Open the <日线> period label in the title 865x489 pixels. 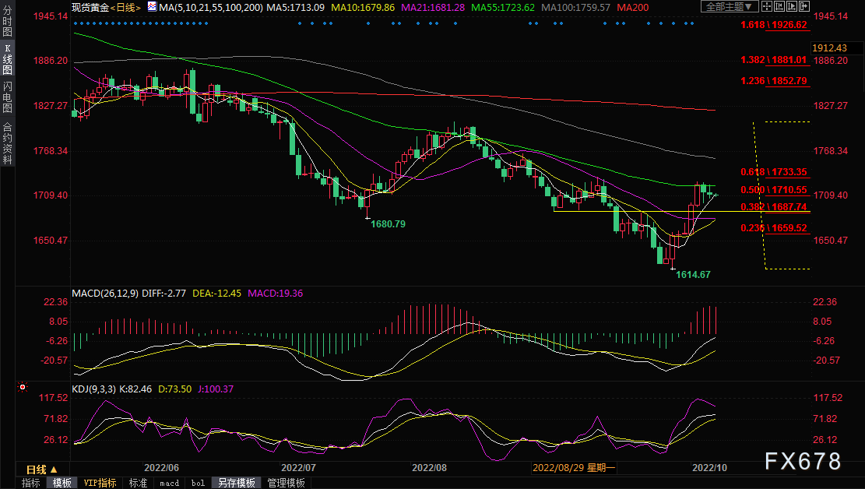point(125,7)
